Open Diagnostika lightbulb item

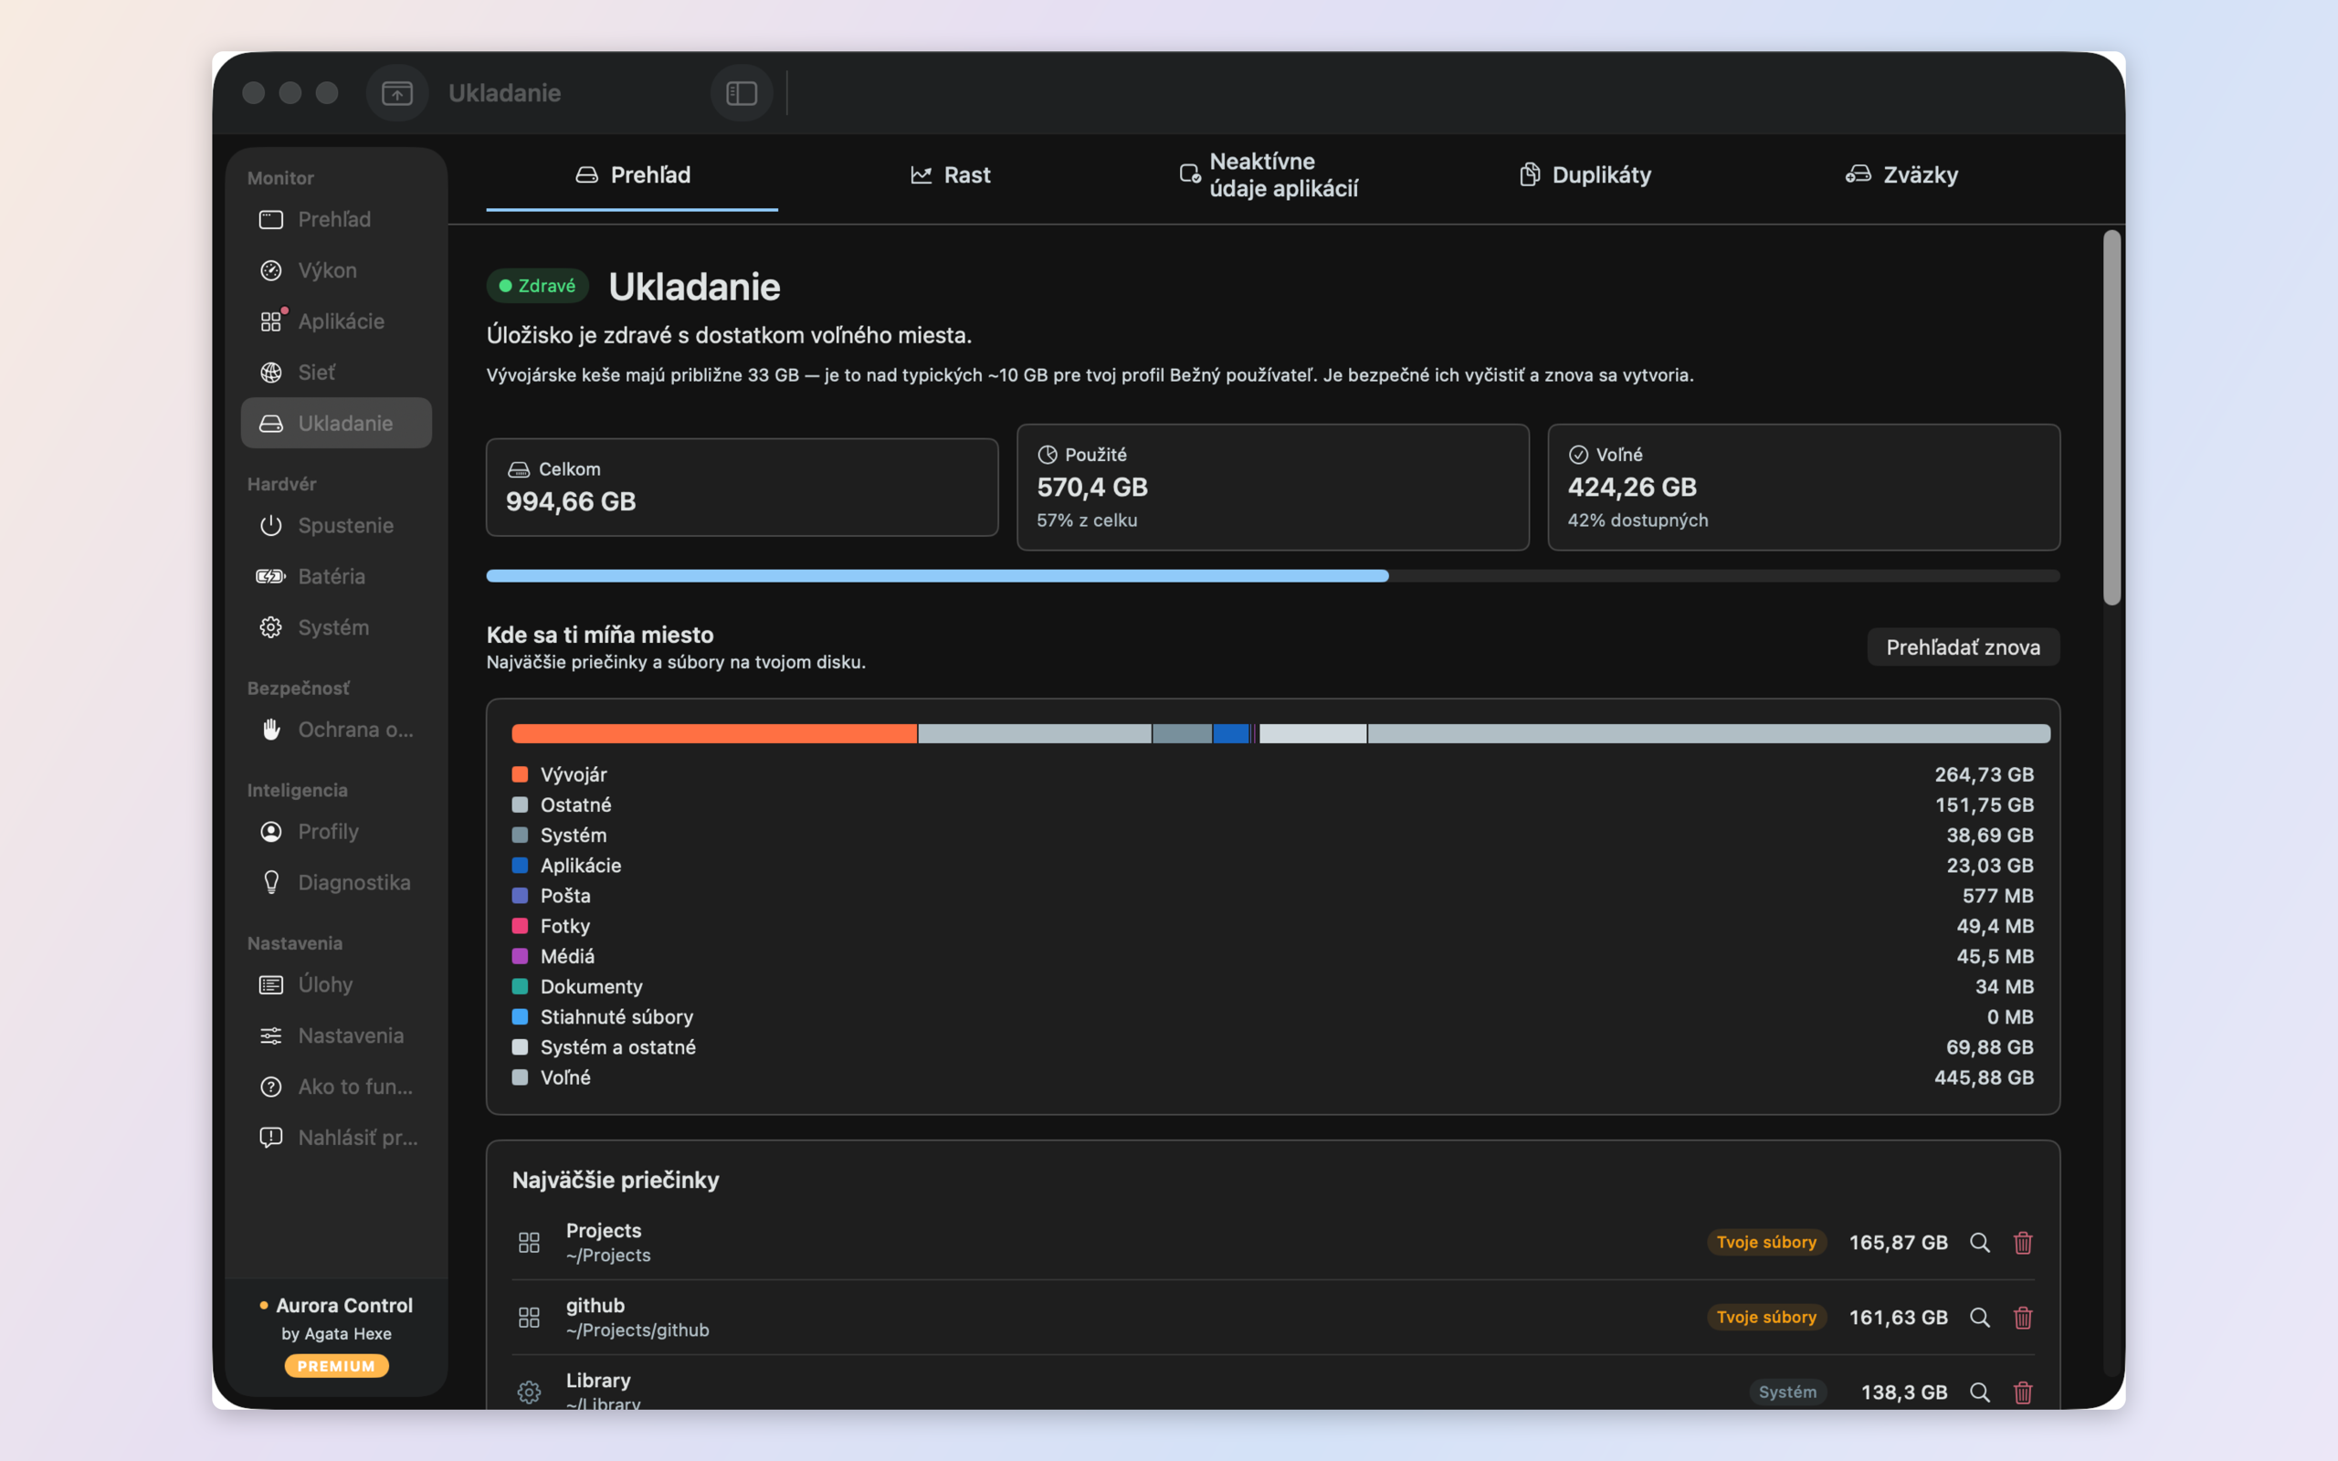pyautogui.click(x=336, y=882)
